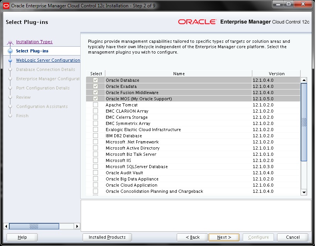
Task: Click version 12.1.0.6.0 of Oracle Cloud Application
Action: pos(263,185)
